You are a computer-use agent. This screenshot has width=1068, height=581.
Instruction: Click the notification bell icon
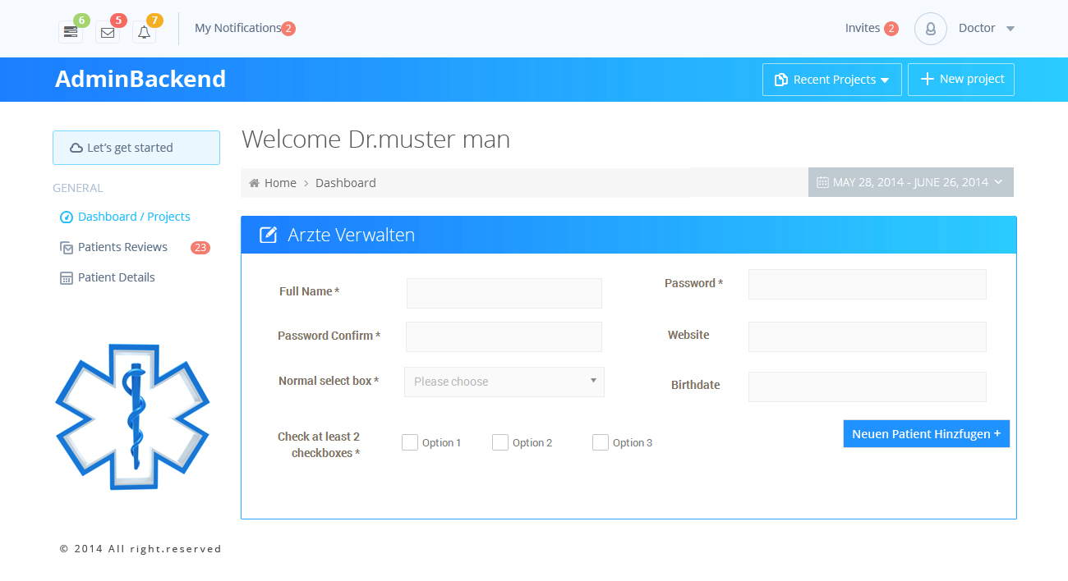pyautogui.click(x=144, y=33)
